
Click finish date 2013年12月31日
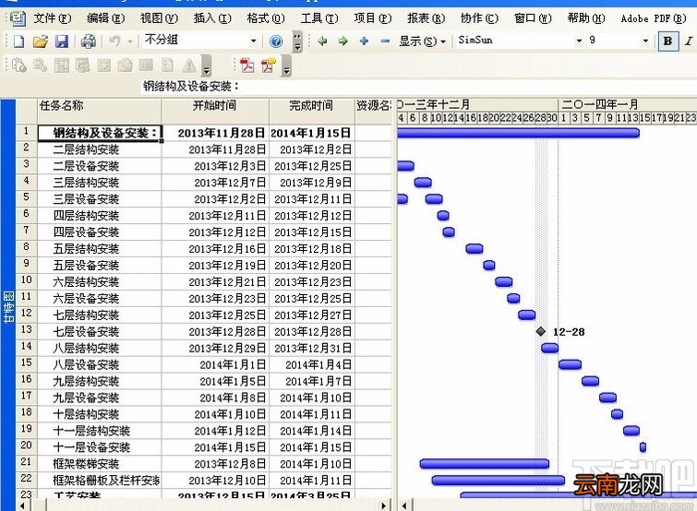pyautogui.click(x=312, y=349)
